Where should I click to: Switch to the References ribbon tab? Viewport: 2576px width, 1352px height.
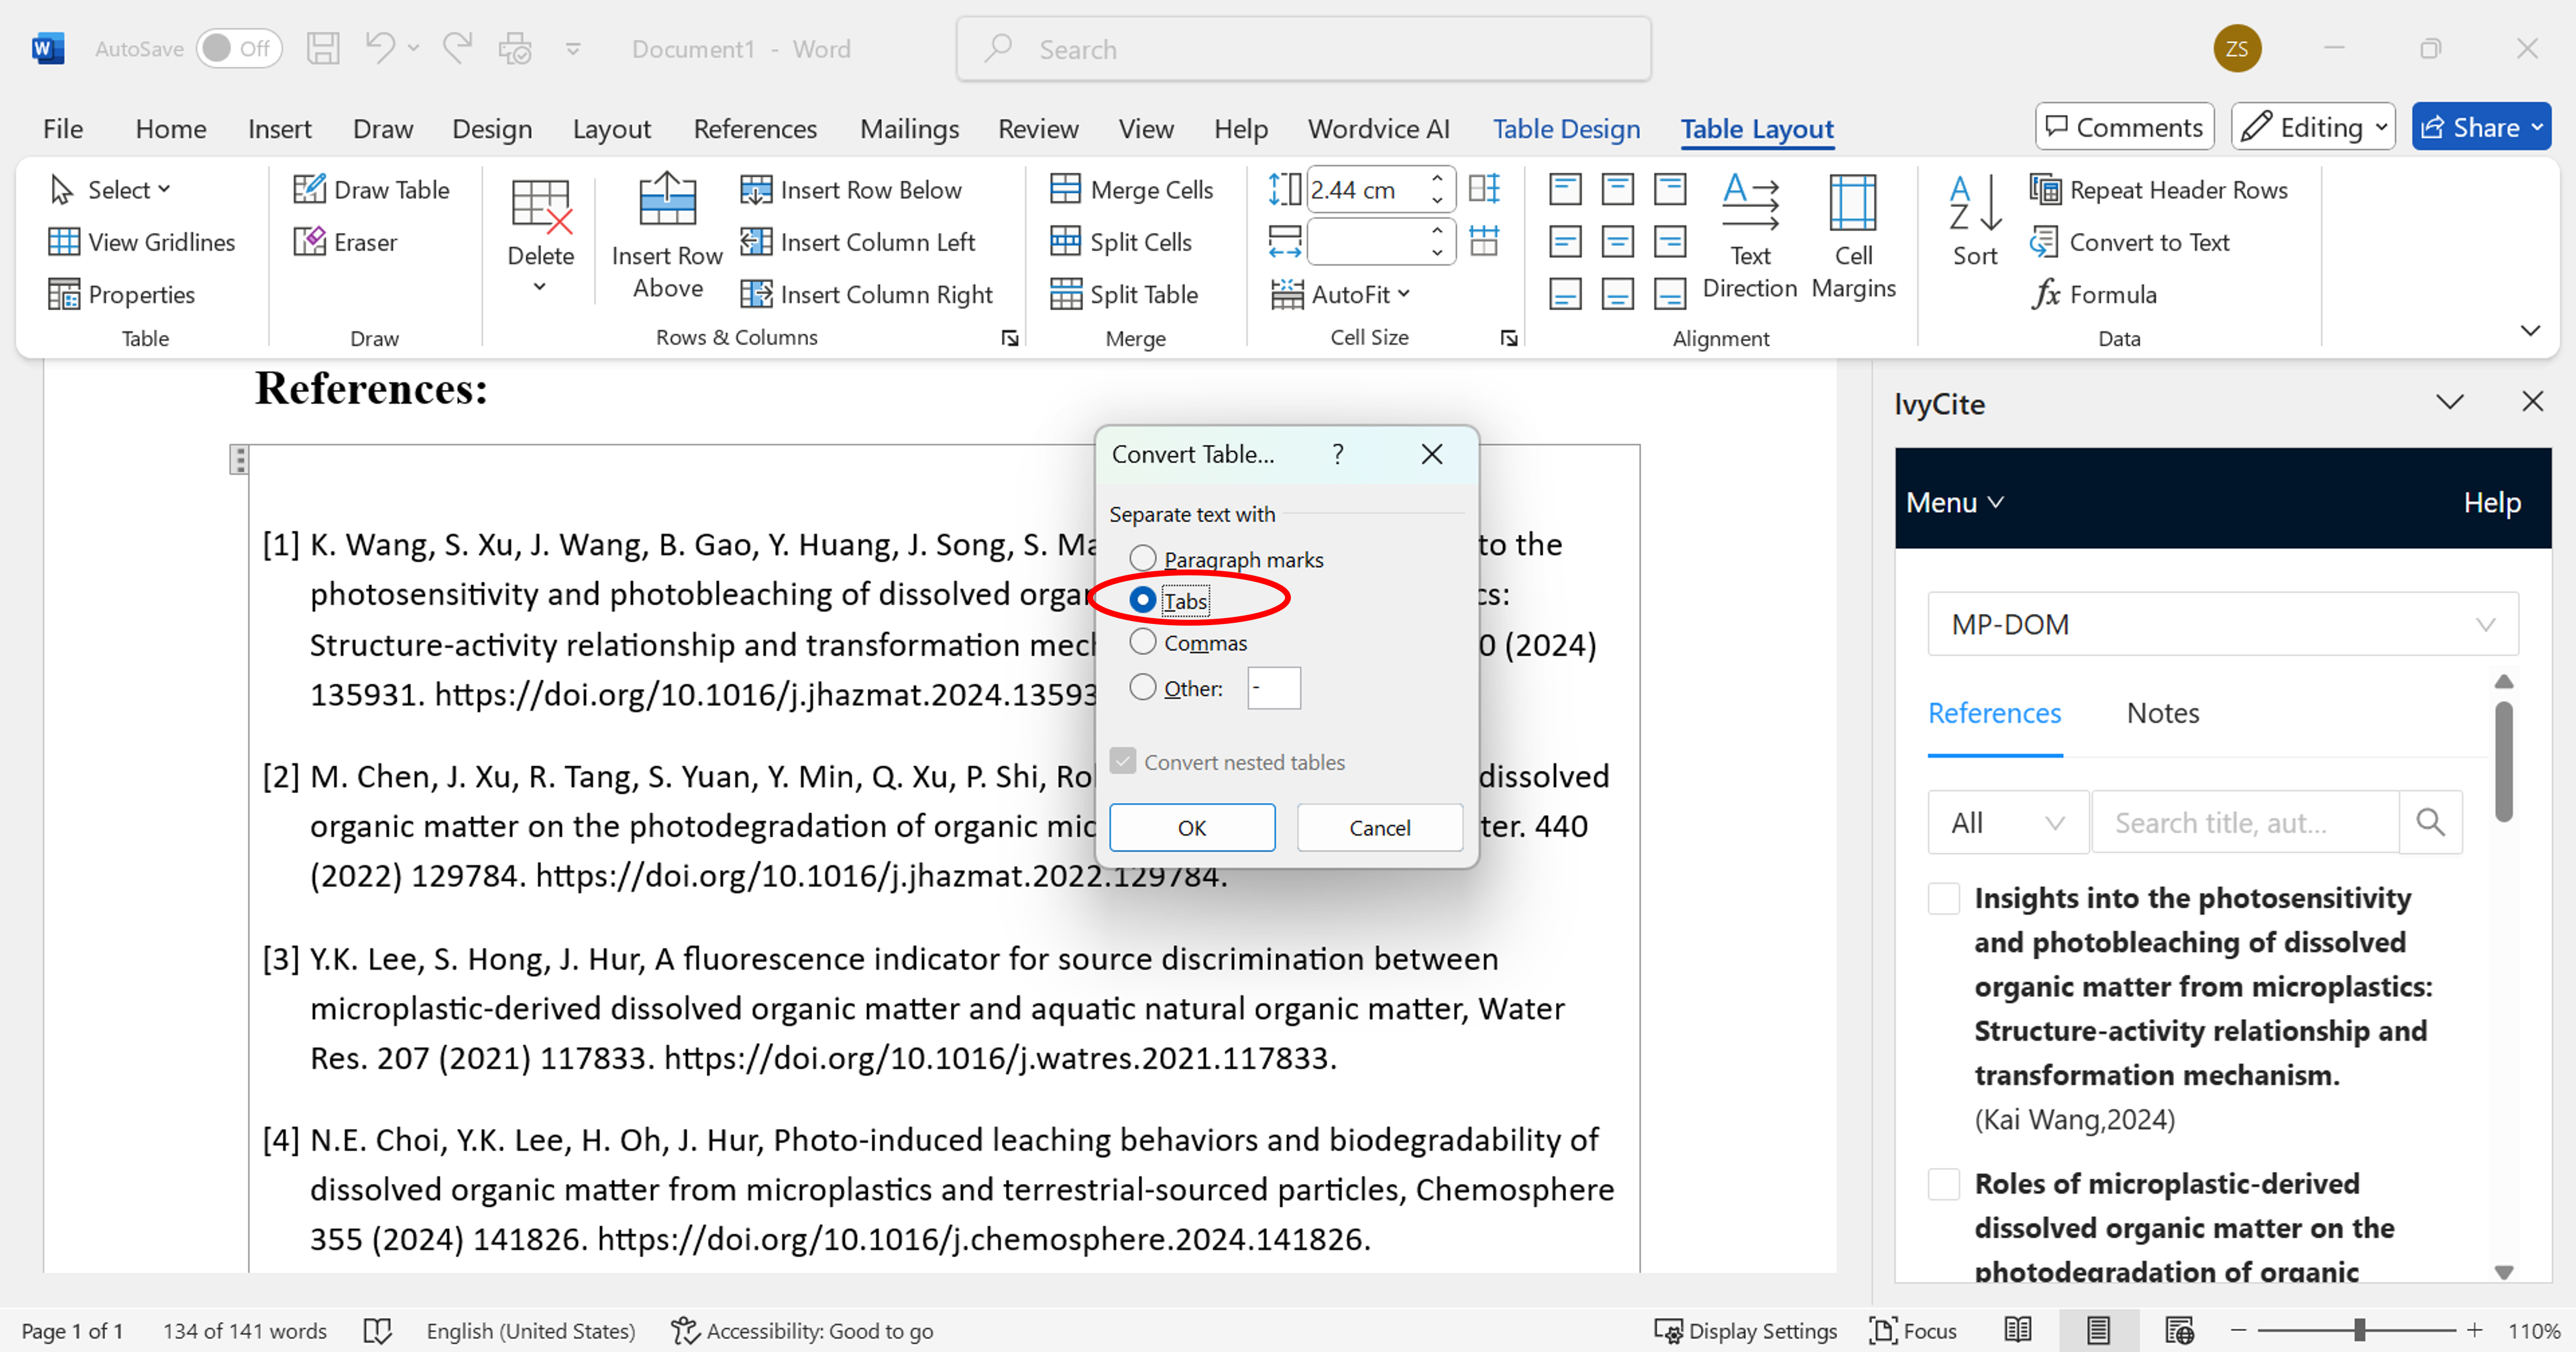755,128
